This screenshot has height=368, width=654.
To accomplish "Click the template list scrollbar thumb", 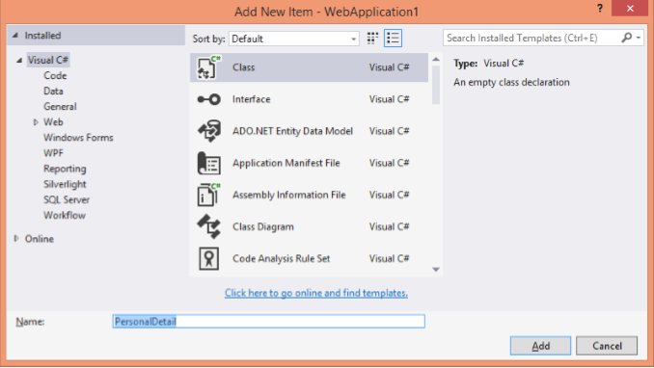I will coord(436,85).
